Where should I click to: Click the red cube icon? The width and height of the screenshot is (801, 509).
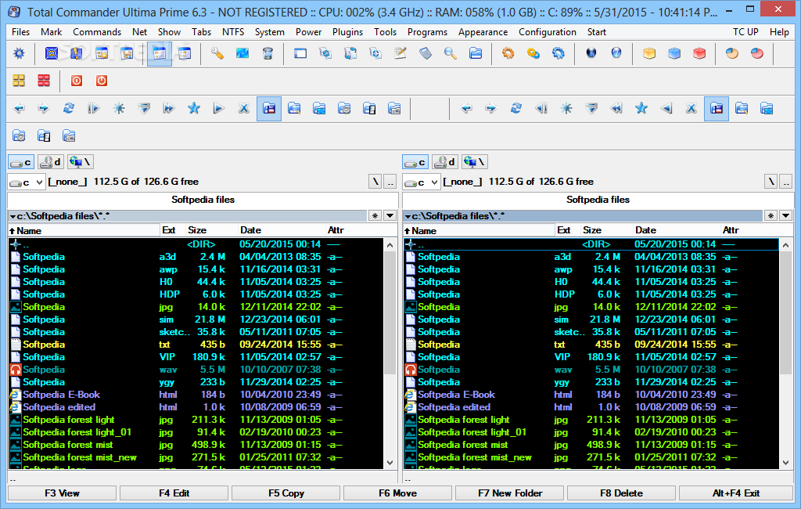[x=699, y=53]
